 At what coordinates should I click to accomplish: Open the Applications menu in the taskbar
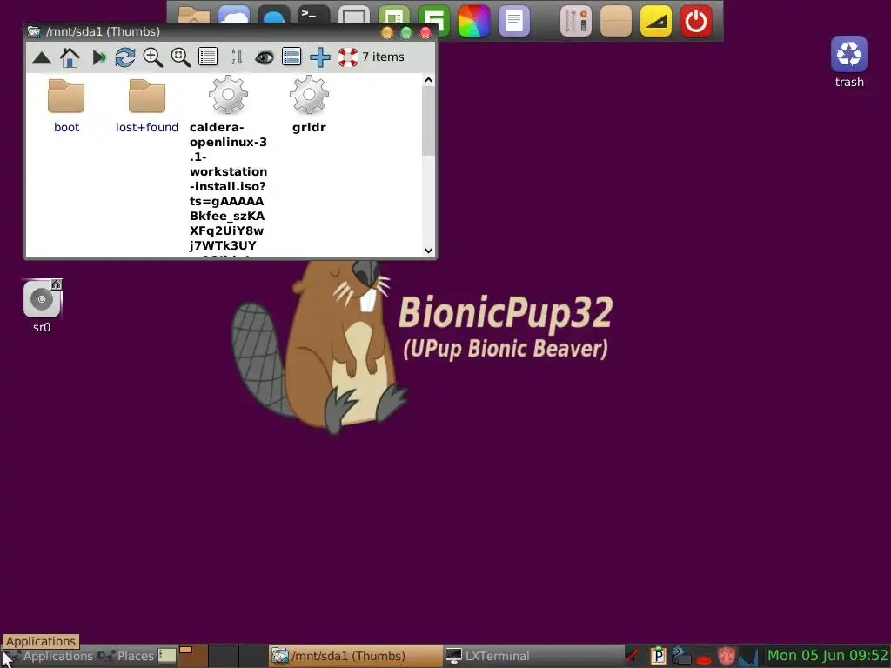(49, 656)
